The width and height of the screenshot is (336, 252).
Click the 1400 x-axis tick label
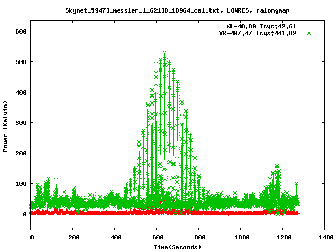pos(325,237)
